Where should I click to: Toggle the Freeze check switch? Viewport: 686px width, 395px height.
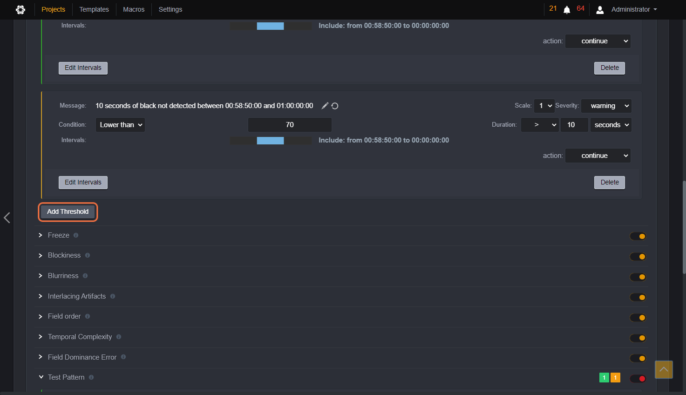pos(638,236)
